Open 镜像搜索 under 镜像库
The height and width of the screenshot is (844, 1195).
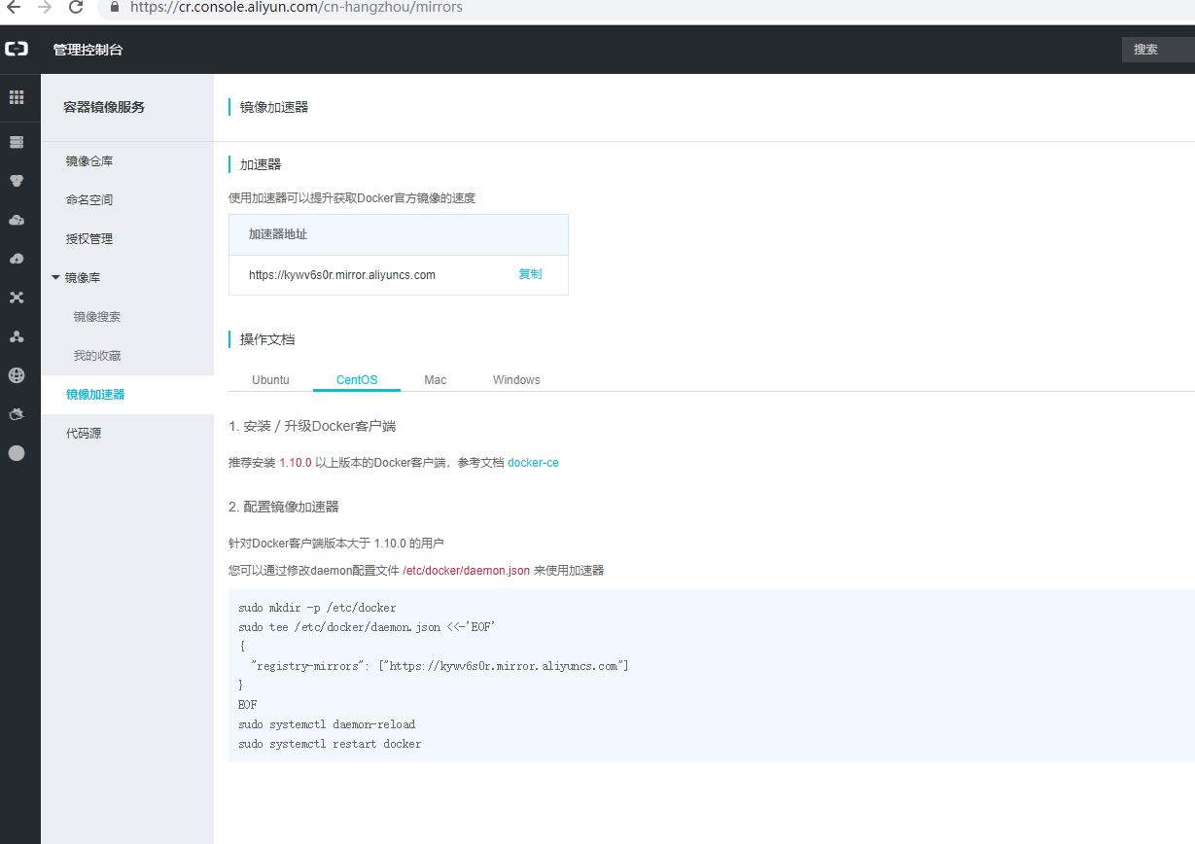pyautogui.click(x=97, y=317)
